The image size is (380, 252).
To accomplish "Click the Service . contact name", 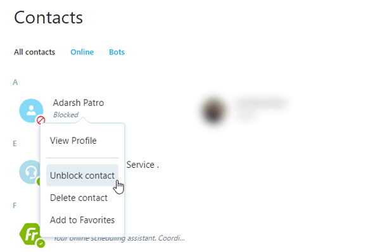I will 142,165.
